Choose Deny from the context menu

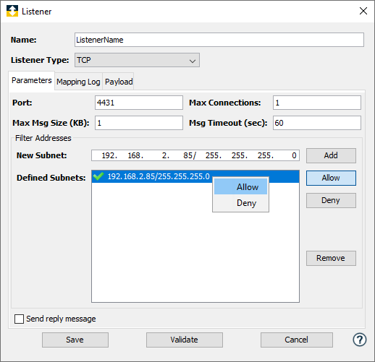tap(240, 203)
